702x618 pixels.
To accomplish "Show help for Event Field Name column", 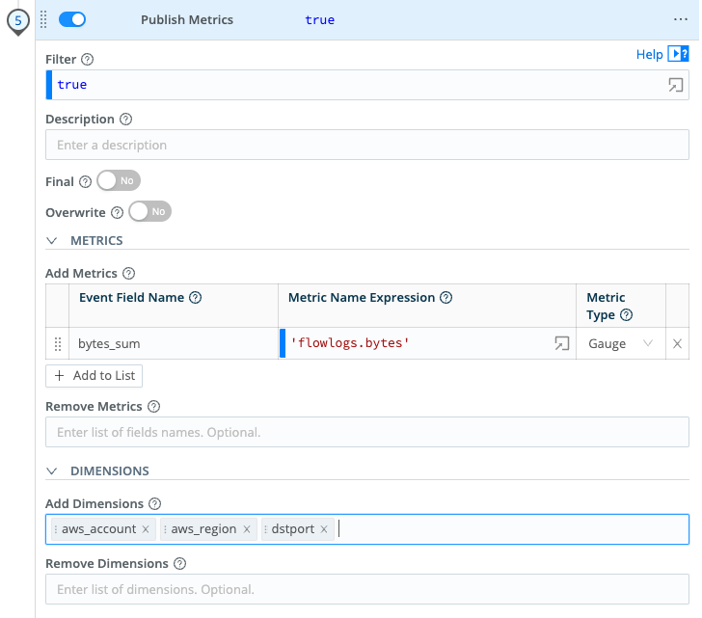I will [195, 297].
